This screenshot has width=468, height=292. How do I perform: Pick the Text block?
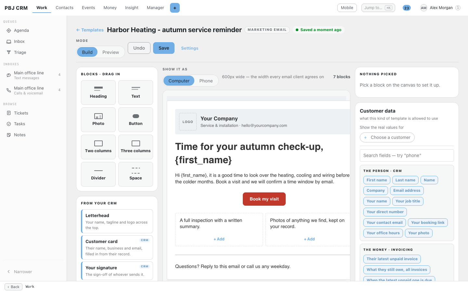click(x=136, y=92)
